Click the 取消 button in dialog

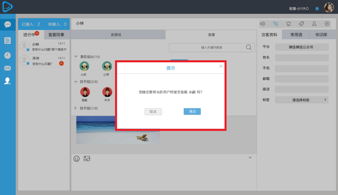(x=153, y=112)
